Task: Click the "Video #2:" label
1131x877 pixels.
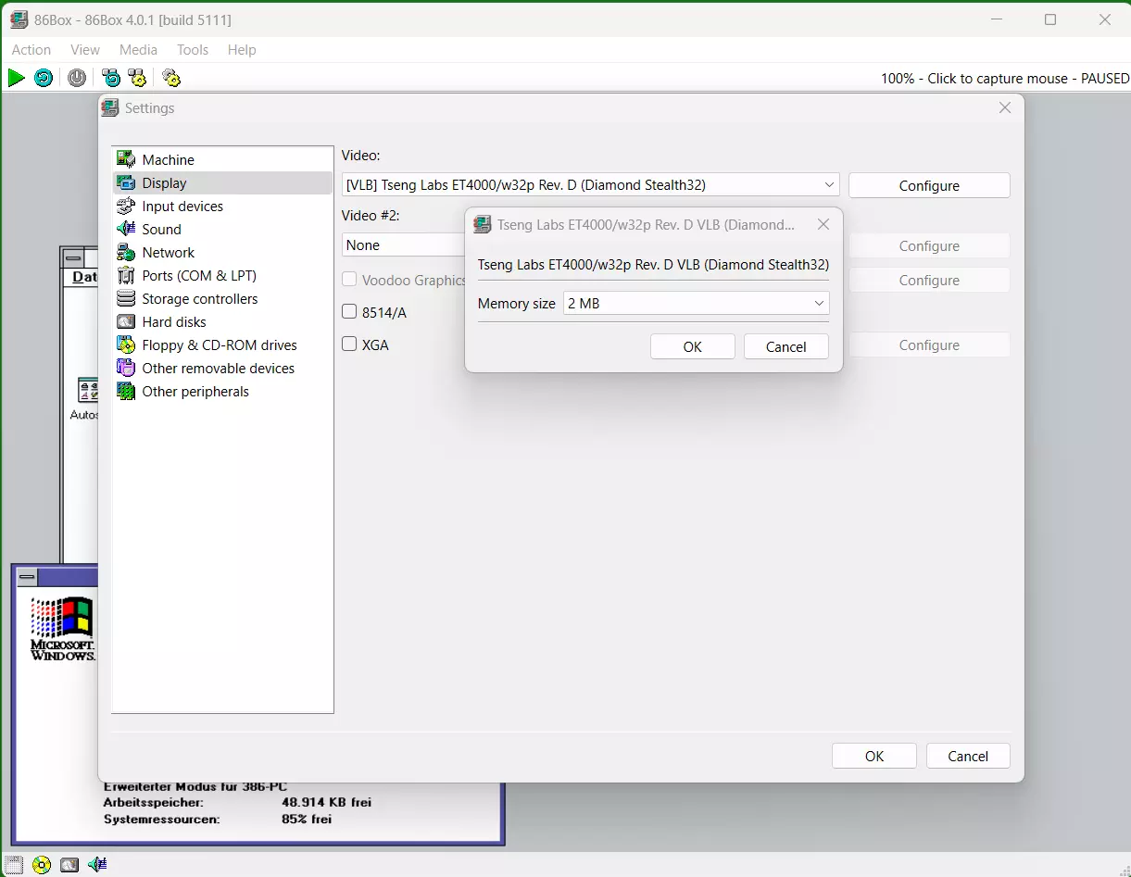Action: [371, 215]
